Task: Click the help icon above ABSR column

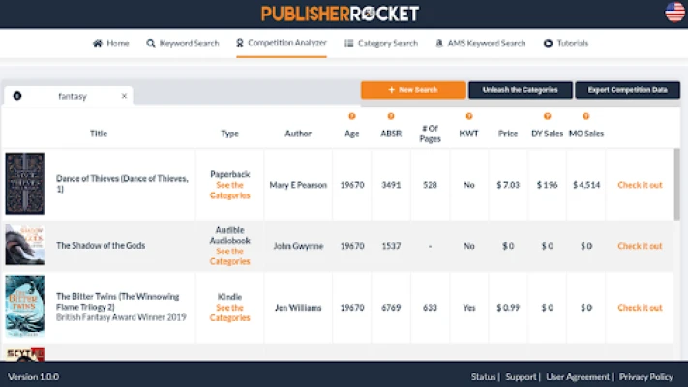Action: click(391, 117)
